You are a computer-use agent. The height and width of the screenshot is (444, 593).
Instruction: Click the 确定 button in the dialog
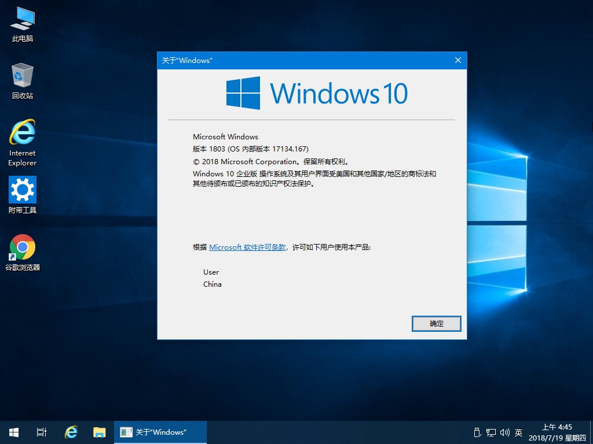[437, 324]
